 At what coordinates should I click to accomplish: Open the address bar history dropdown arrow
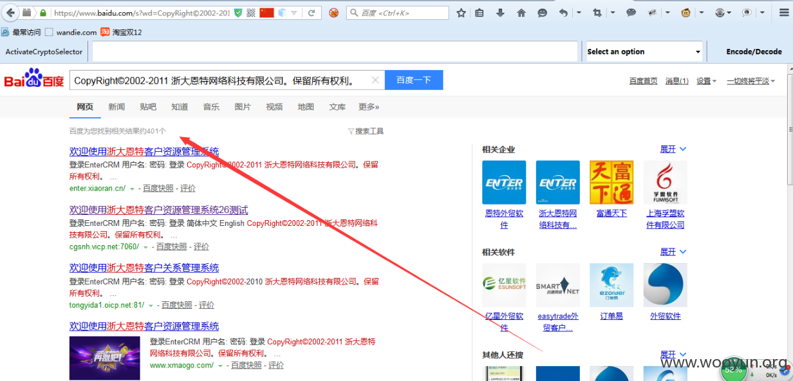[x=294, y=13]
